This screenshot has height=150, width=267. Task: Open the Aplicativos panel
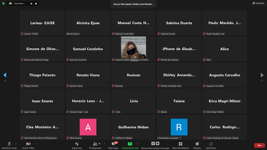[211, 145]
